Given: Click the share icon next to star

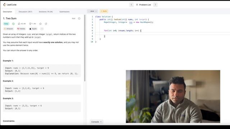Looking at the screenshot, I should point(46,24).
